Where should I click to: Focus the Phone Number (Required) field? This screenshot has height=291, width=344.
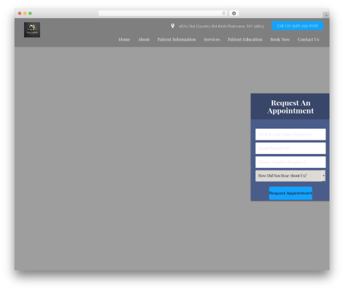(x=290, y=162)
